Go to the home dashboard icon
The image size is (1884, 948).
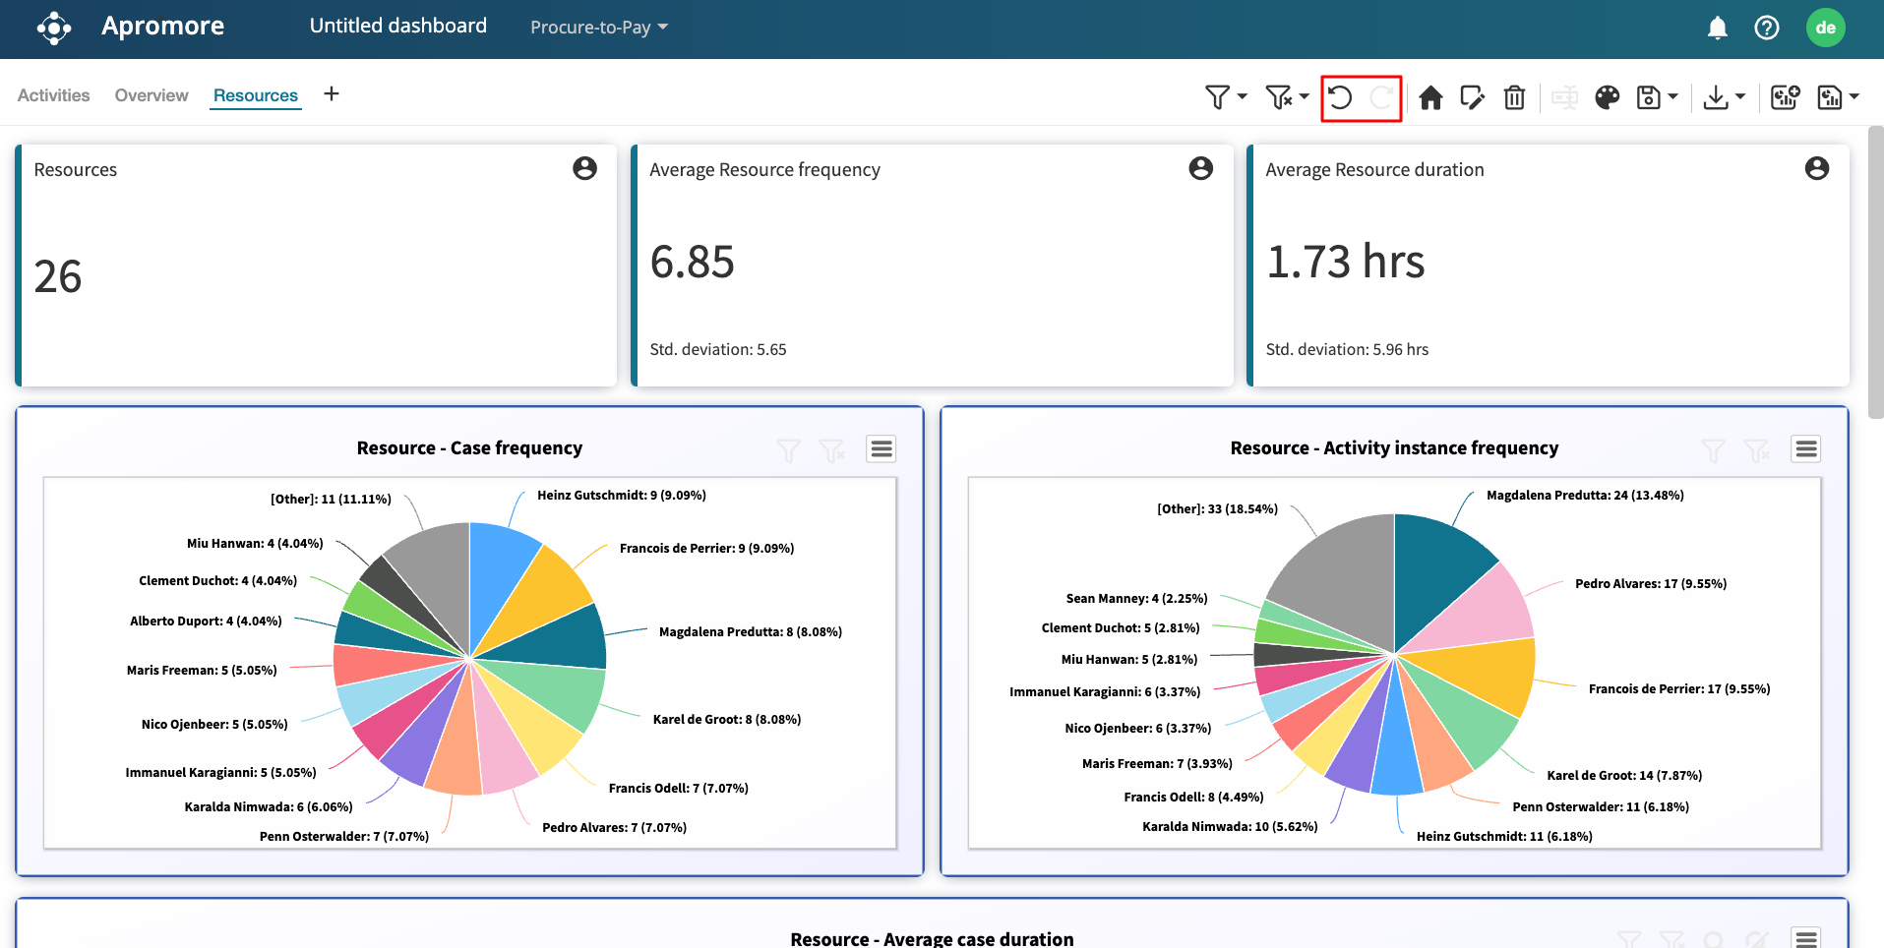pos(1430,97)
